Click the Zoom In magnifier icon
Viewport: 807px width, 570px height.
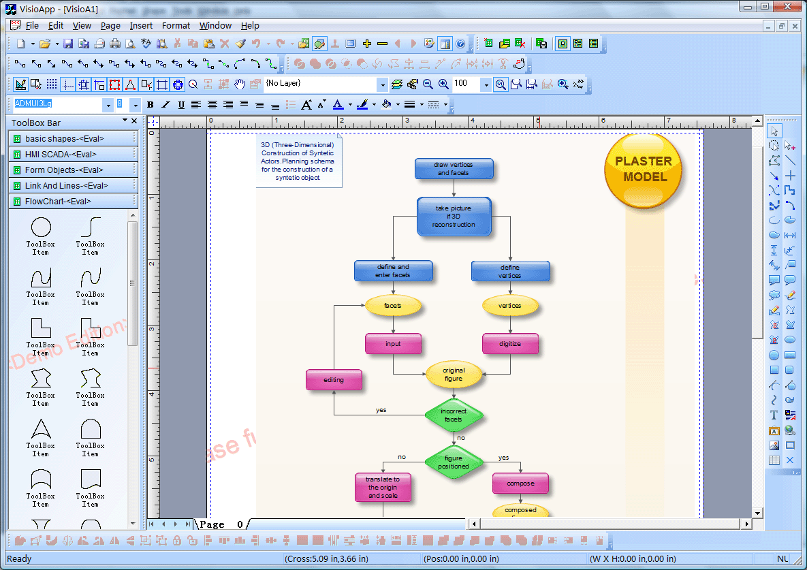tap(444, 84)
